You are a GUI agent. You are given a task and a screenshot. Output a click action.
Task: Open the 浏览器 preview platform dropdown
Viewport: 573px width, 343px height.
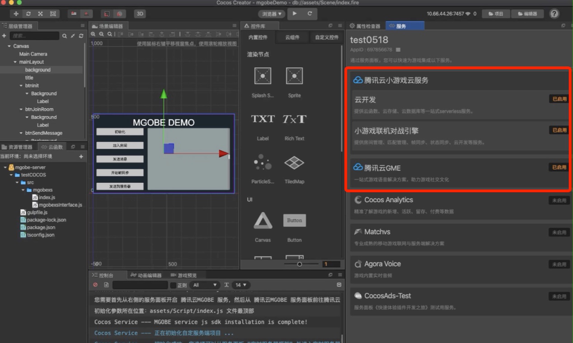272,14
